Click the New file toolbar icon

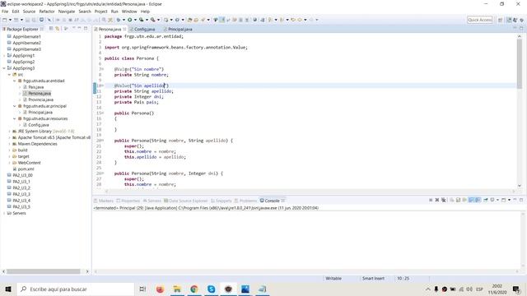[5, 20]
